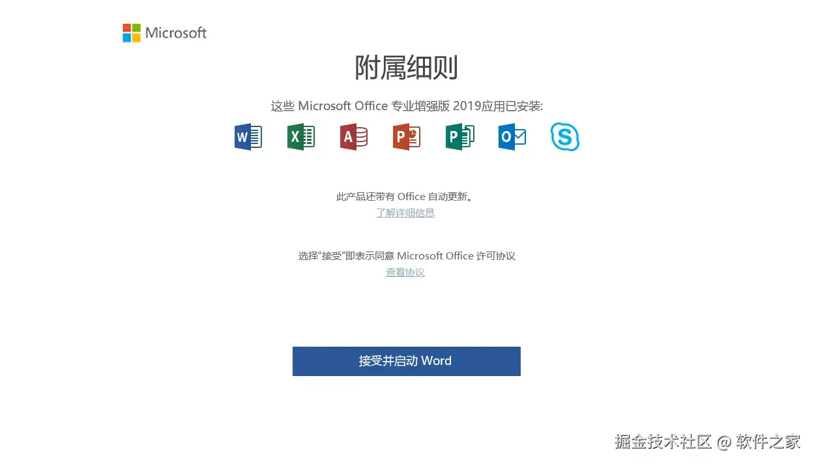Click the Access application icon
The width and height of the screenshot is (814, 464).
click(x=354, y=137)
